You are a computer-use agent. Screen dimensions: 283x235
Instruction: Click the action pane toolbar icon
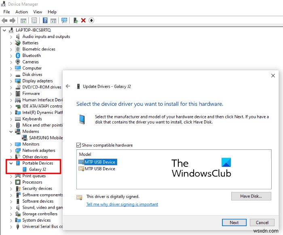(x=53, y=21)
